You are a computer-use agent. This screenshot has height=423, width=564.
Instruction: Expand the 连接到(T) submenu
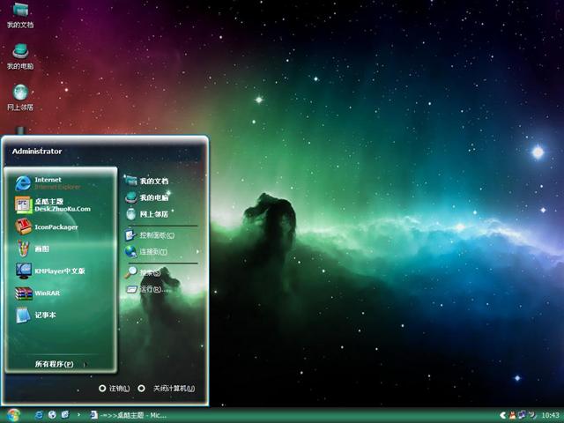[162, 251]
